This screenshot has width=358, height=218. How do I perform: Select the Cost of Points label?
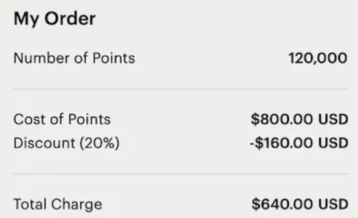[x=62, y=119]
